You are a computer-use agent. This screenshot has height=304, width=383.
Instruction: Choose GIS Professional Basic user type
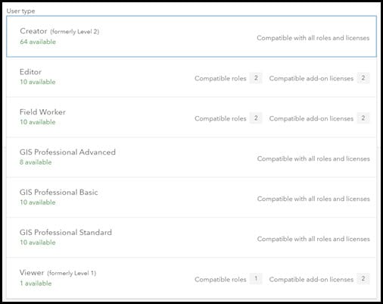tap(191, 197)
